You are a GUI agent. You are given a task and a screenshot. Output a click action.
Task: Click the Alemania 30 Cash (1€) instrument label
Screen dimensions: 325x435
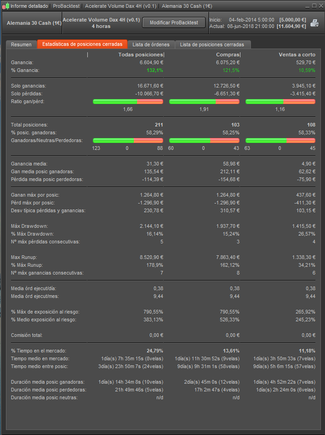pos(34,23)
